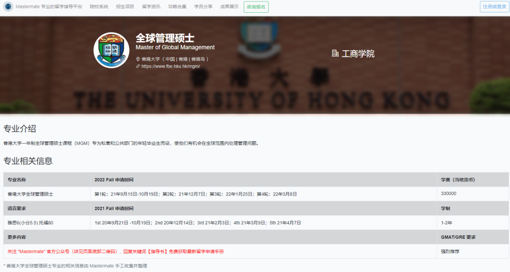Open the 留学资讯 section

[151, 7]
